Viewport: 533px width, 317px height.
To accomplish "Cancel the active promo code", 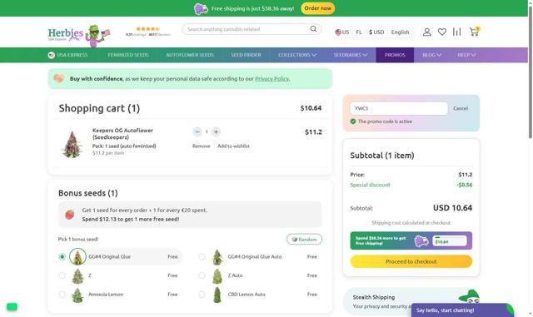I will coord(461,108).
